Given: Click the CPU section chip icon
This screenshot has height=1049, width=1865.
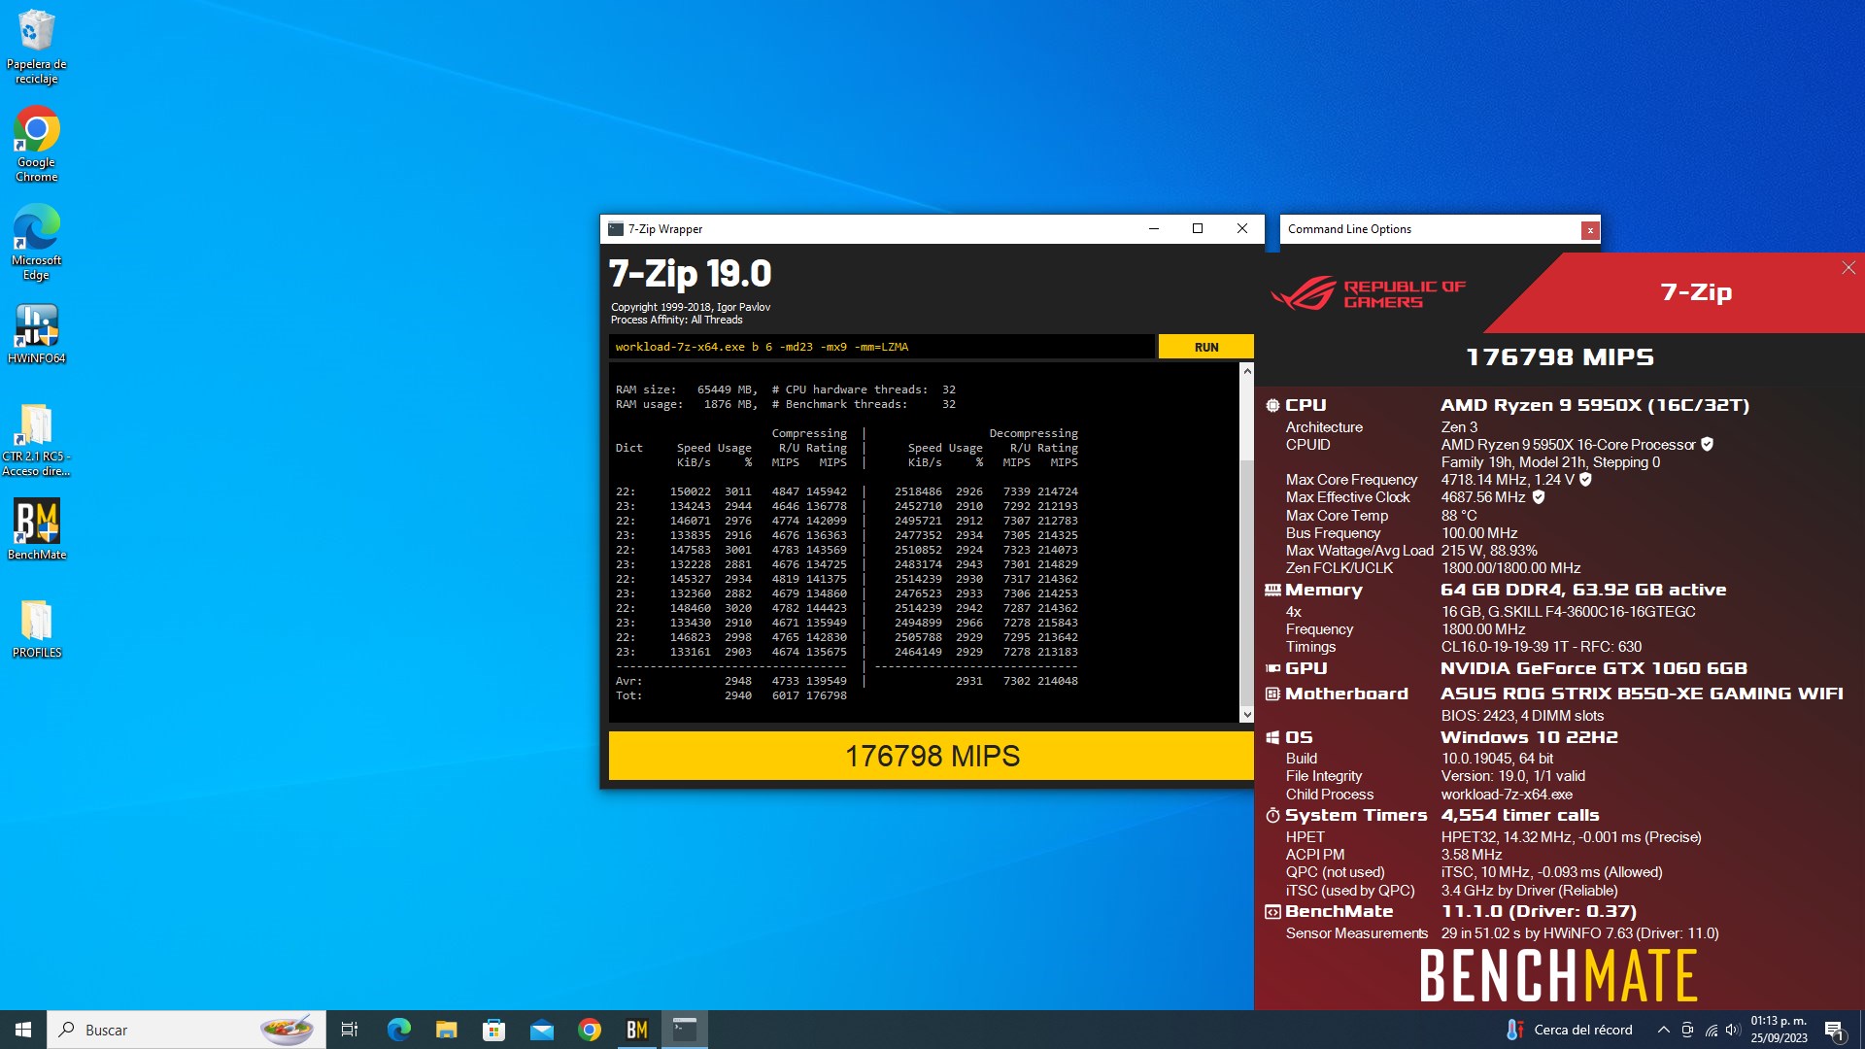Looking at the screenshot, I should coord(1272,405).
